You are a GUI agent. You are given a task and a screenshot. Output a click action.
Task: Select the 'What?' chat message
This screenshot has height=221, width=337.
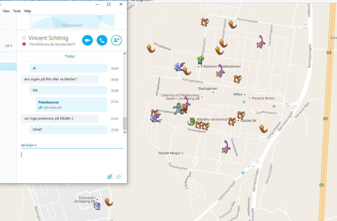68,130
